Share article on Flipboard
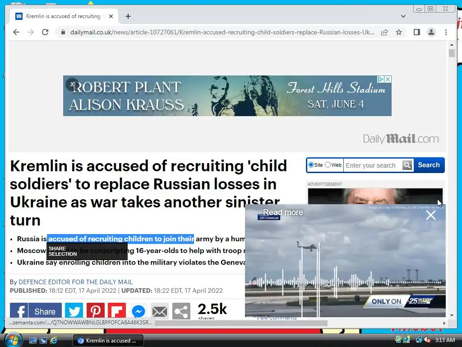462x347 pixels. pos(117,311)
